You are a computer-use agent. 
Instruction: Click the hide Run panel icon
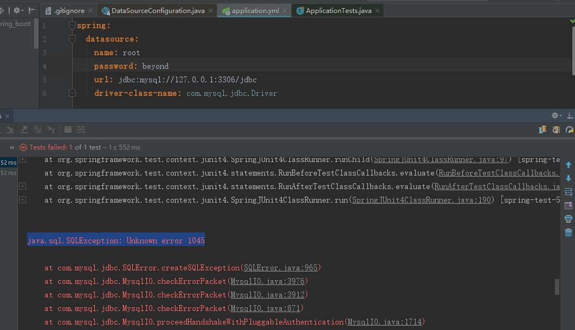(570, 116)
